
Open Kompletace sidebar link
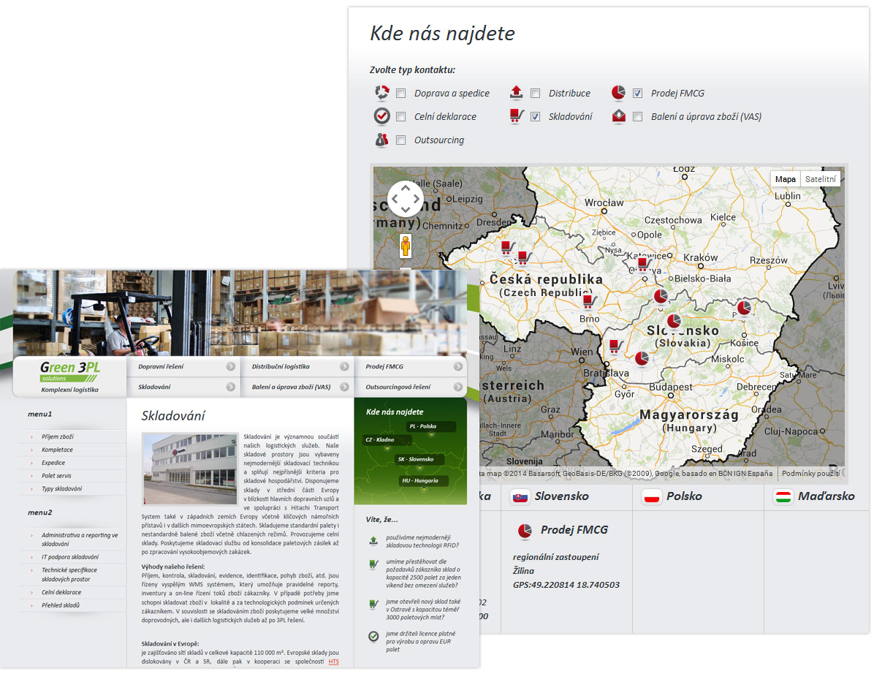[x=57, y=450]
